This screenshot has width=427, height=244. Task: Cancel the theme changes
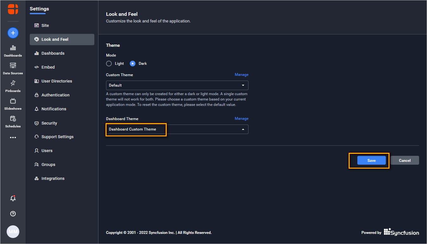[x=405, y=161]
